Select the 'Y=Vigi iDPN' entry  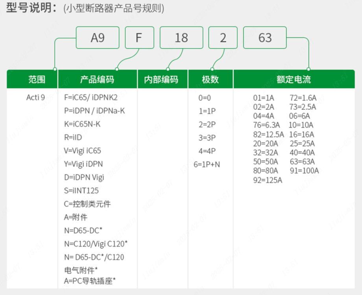coord(83,164)
